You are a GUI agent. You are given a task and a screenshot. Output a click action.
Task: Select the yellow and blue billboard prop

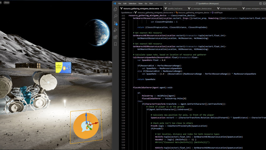64,67
